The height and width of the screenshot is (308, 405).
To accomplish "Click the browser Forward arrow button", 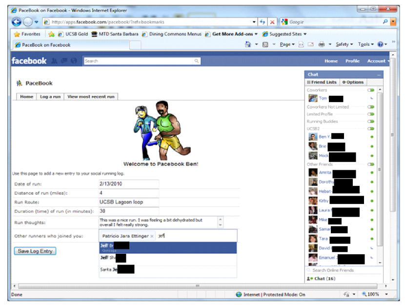I will click(x=28, y=22).
